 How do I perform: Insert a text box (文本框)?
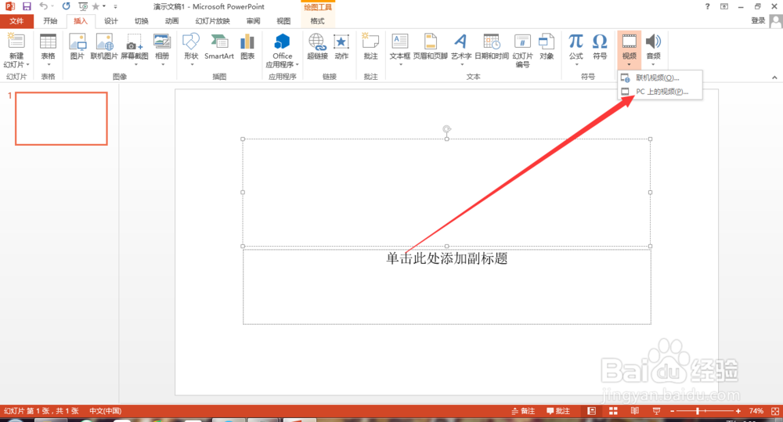[x=400, y=42]
